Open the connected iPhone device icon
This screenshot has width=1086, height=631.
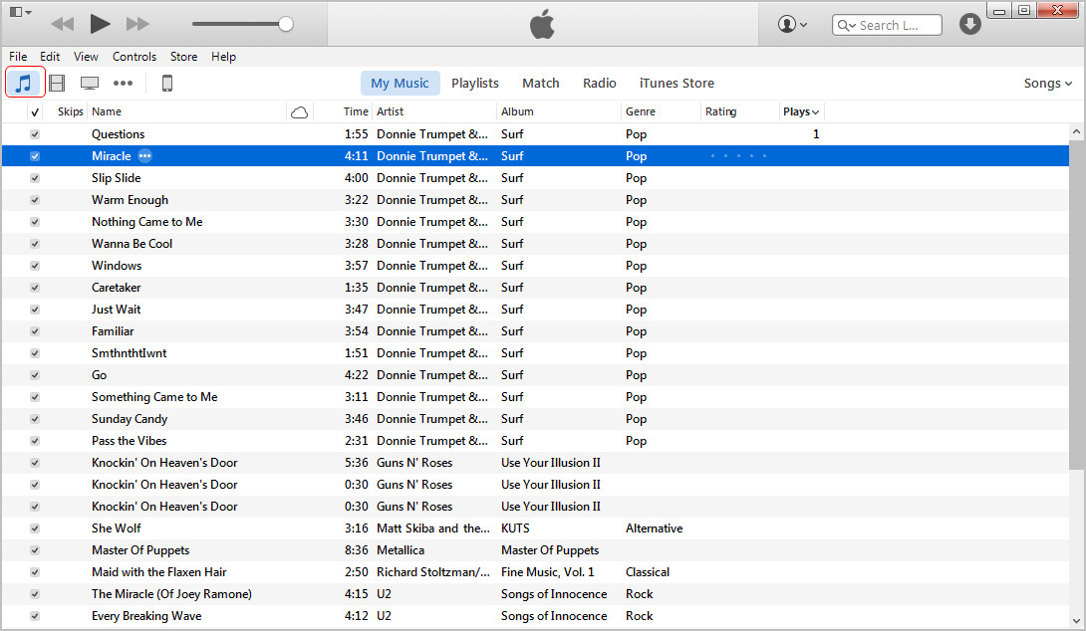tap(167, 83)
